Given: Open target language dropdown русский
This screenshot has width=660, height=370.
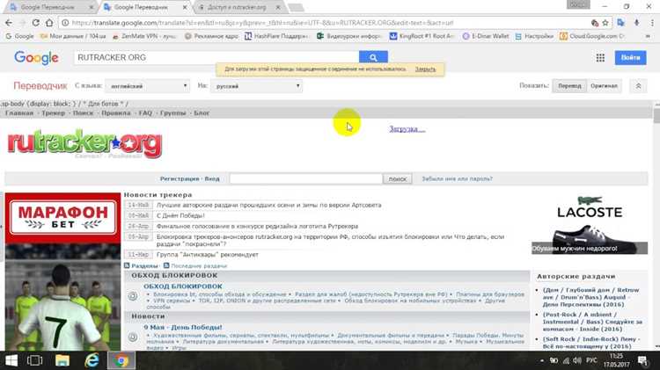Looking at the screenshot, I should (256, 86).
